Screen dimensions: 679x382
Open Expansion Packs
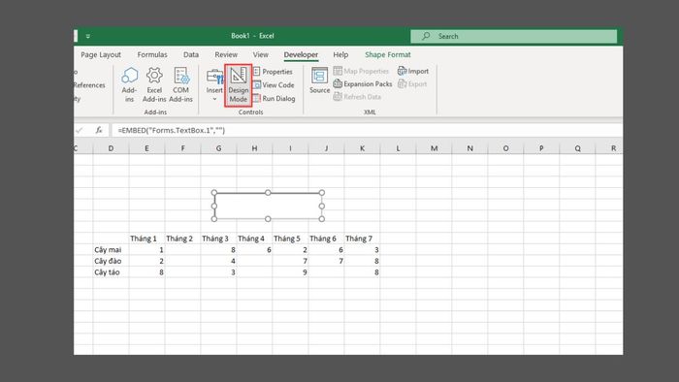tap(363, 84)
